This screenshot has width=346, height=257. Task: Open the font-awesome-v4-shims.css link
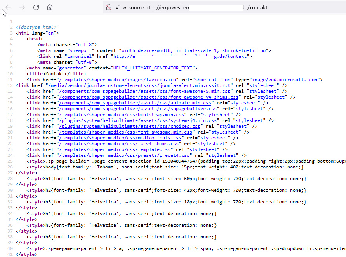point(148,97)
